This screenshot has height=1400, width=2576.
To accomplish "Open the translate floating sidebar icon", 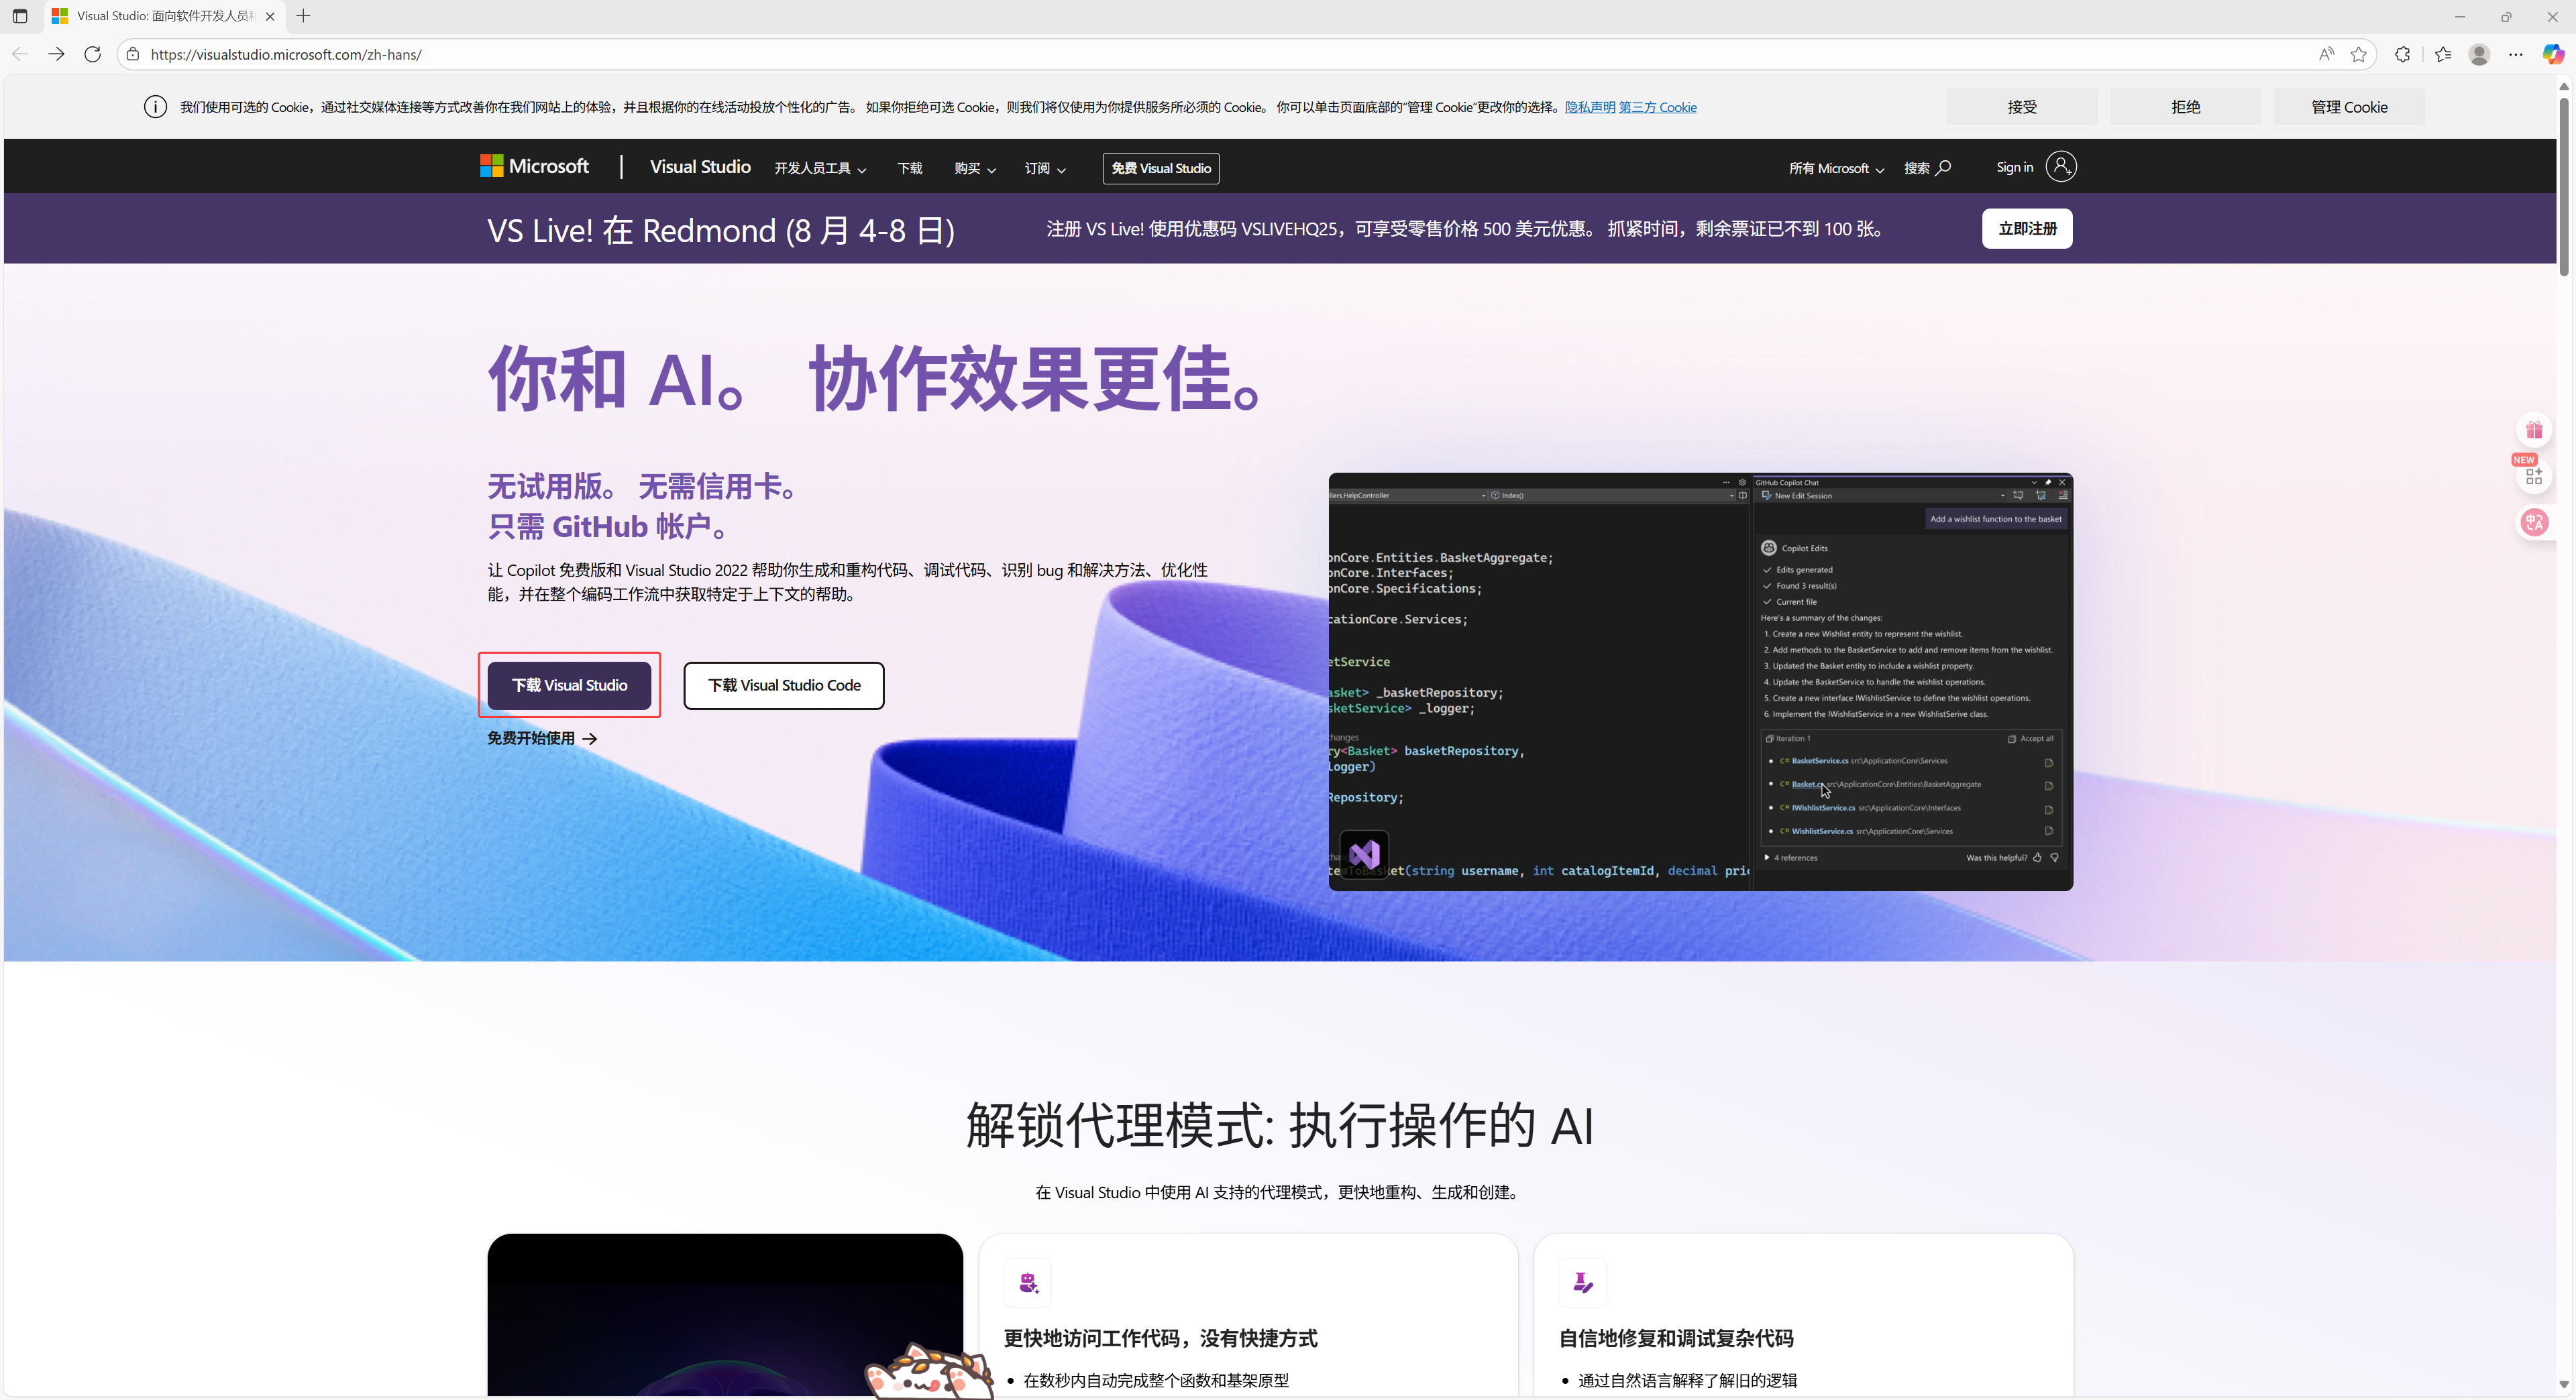I will pos(2534,522).
